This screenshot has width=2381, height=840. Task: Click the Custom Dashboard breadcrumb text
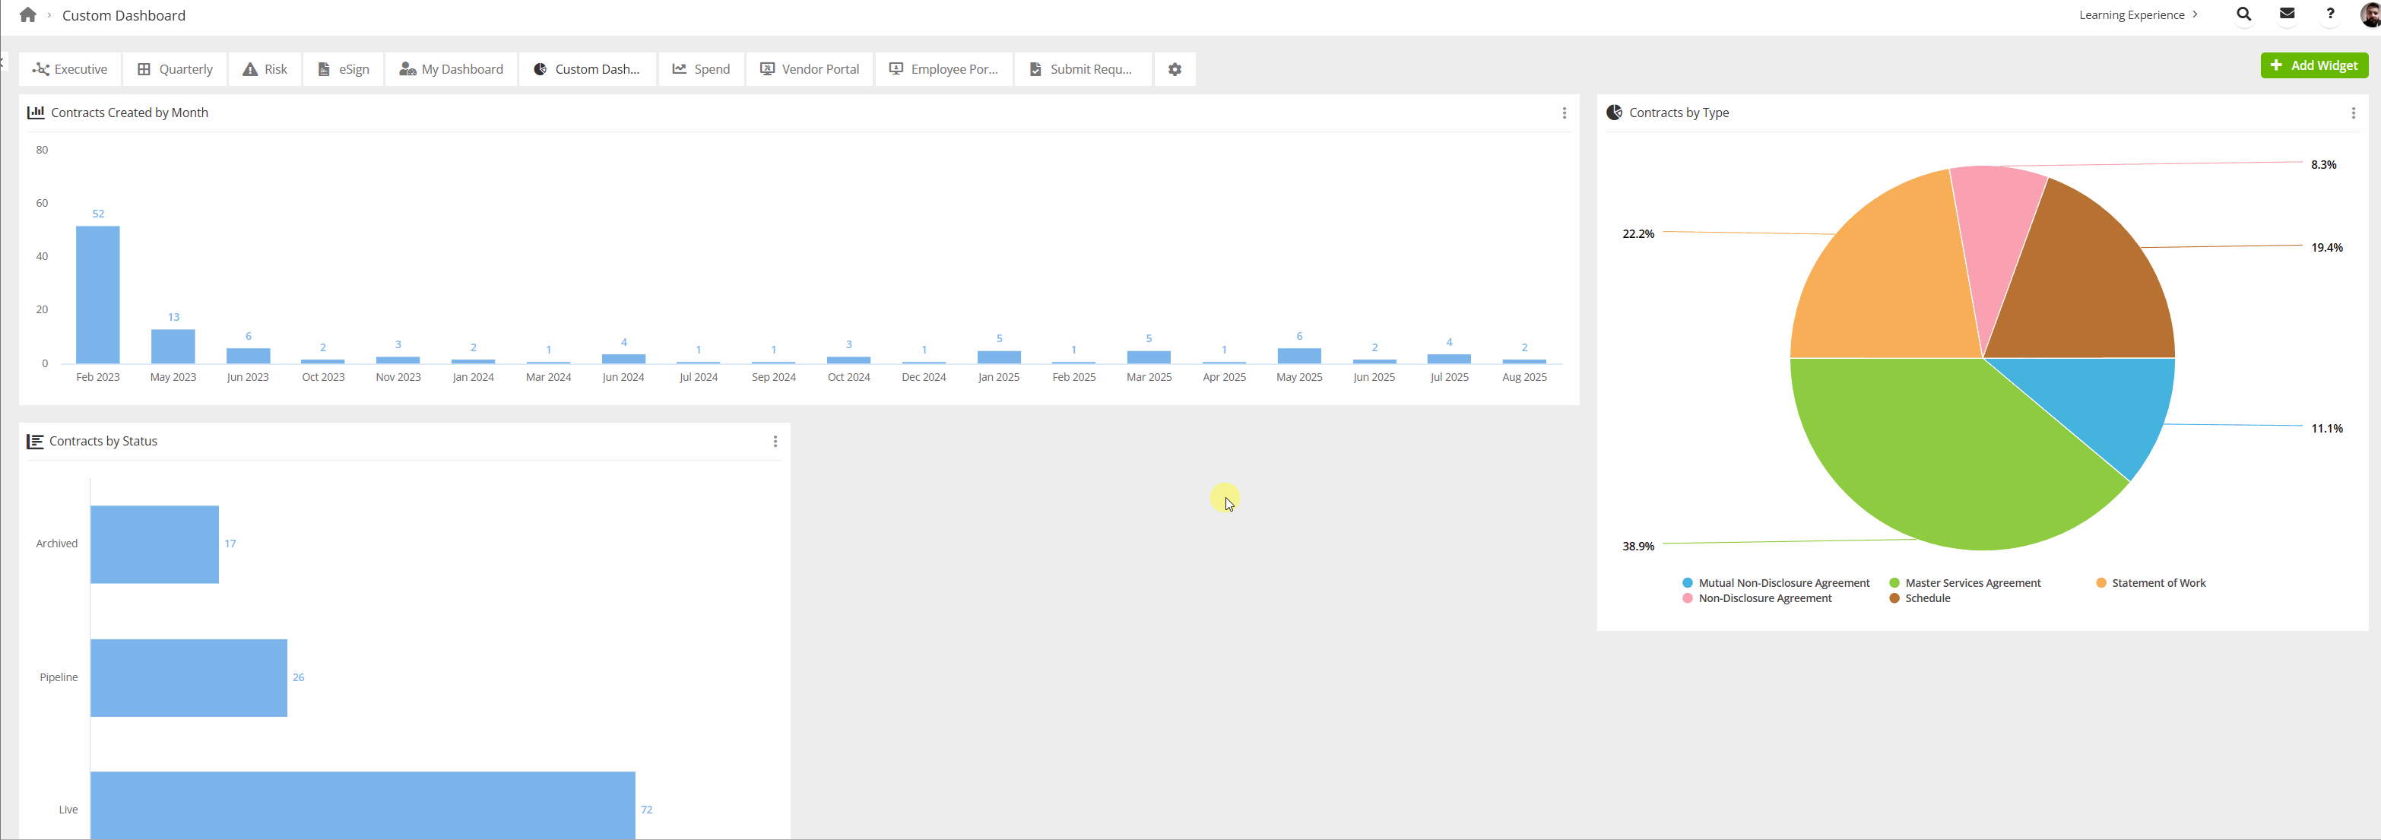tap(124, 16)
